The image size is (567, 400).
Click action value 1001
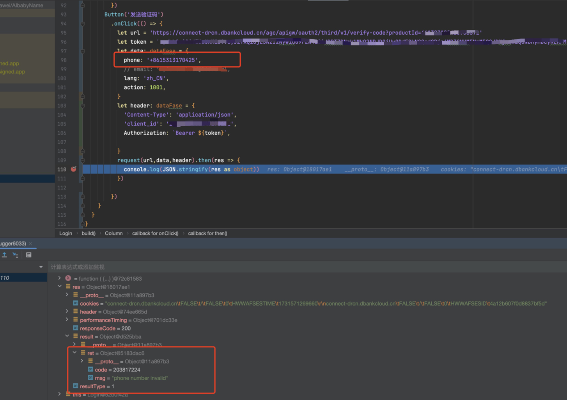tap(156, 87)
